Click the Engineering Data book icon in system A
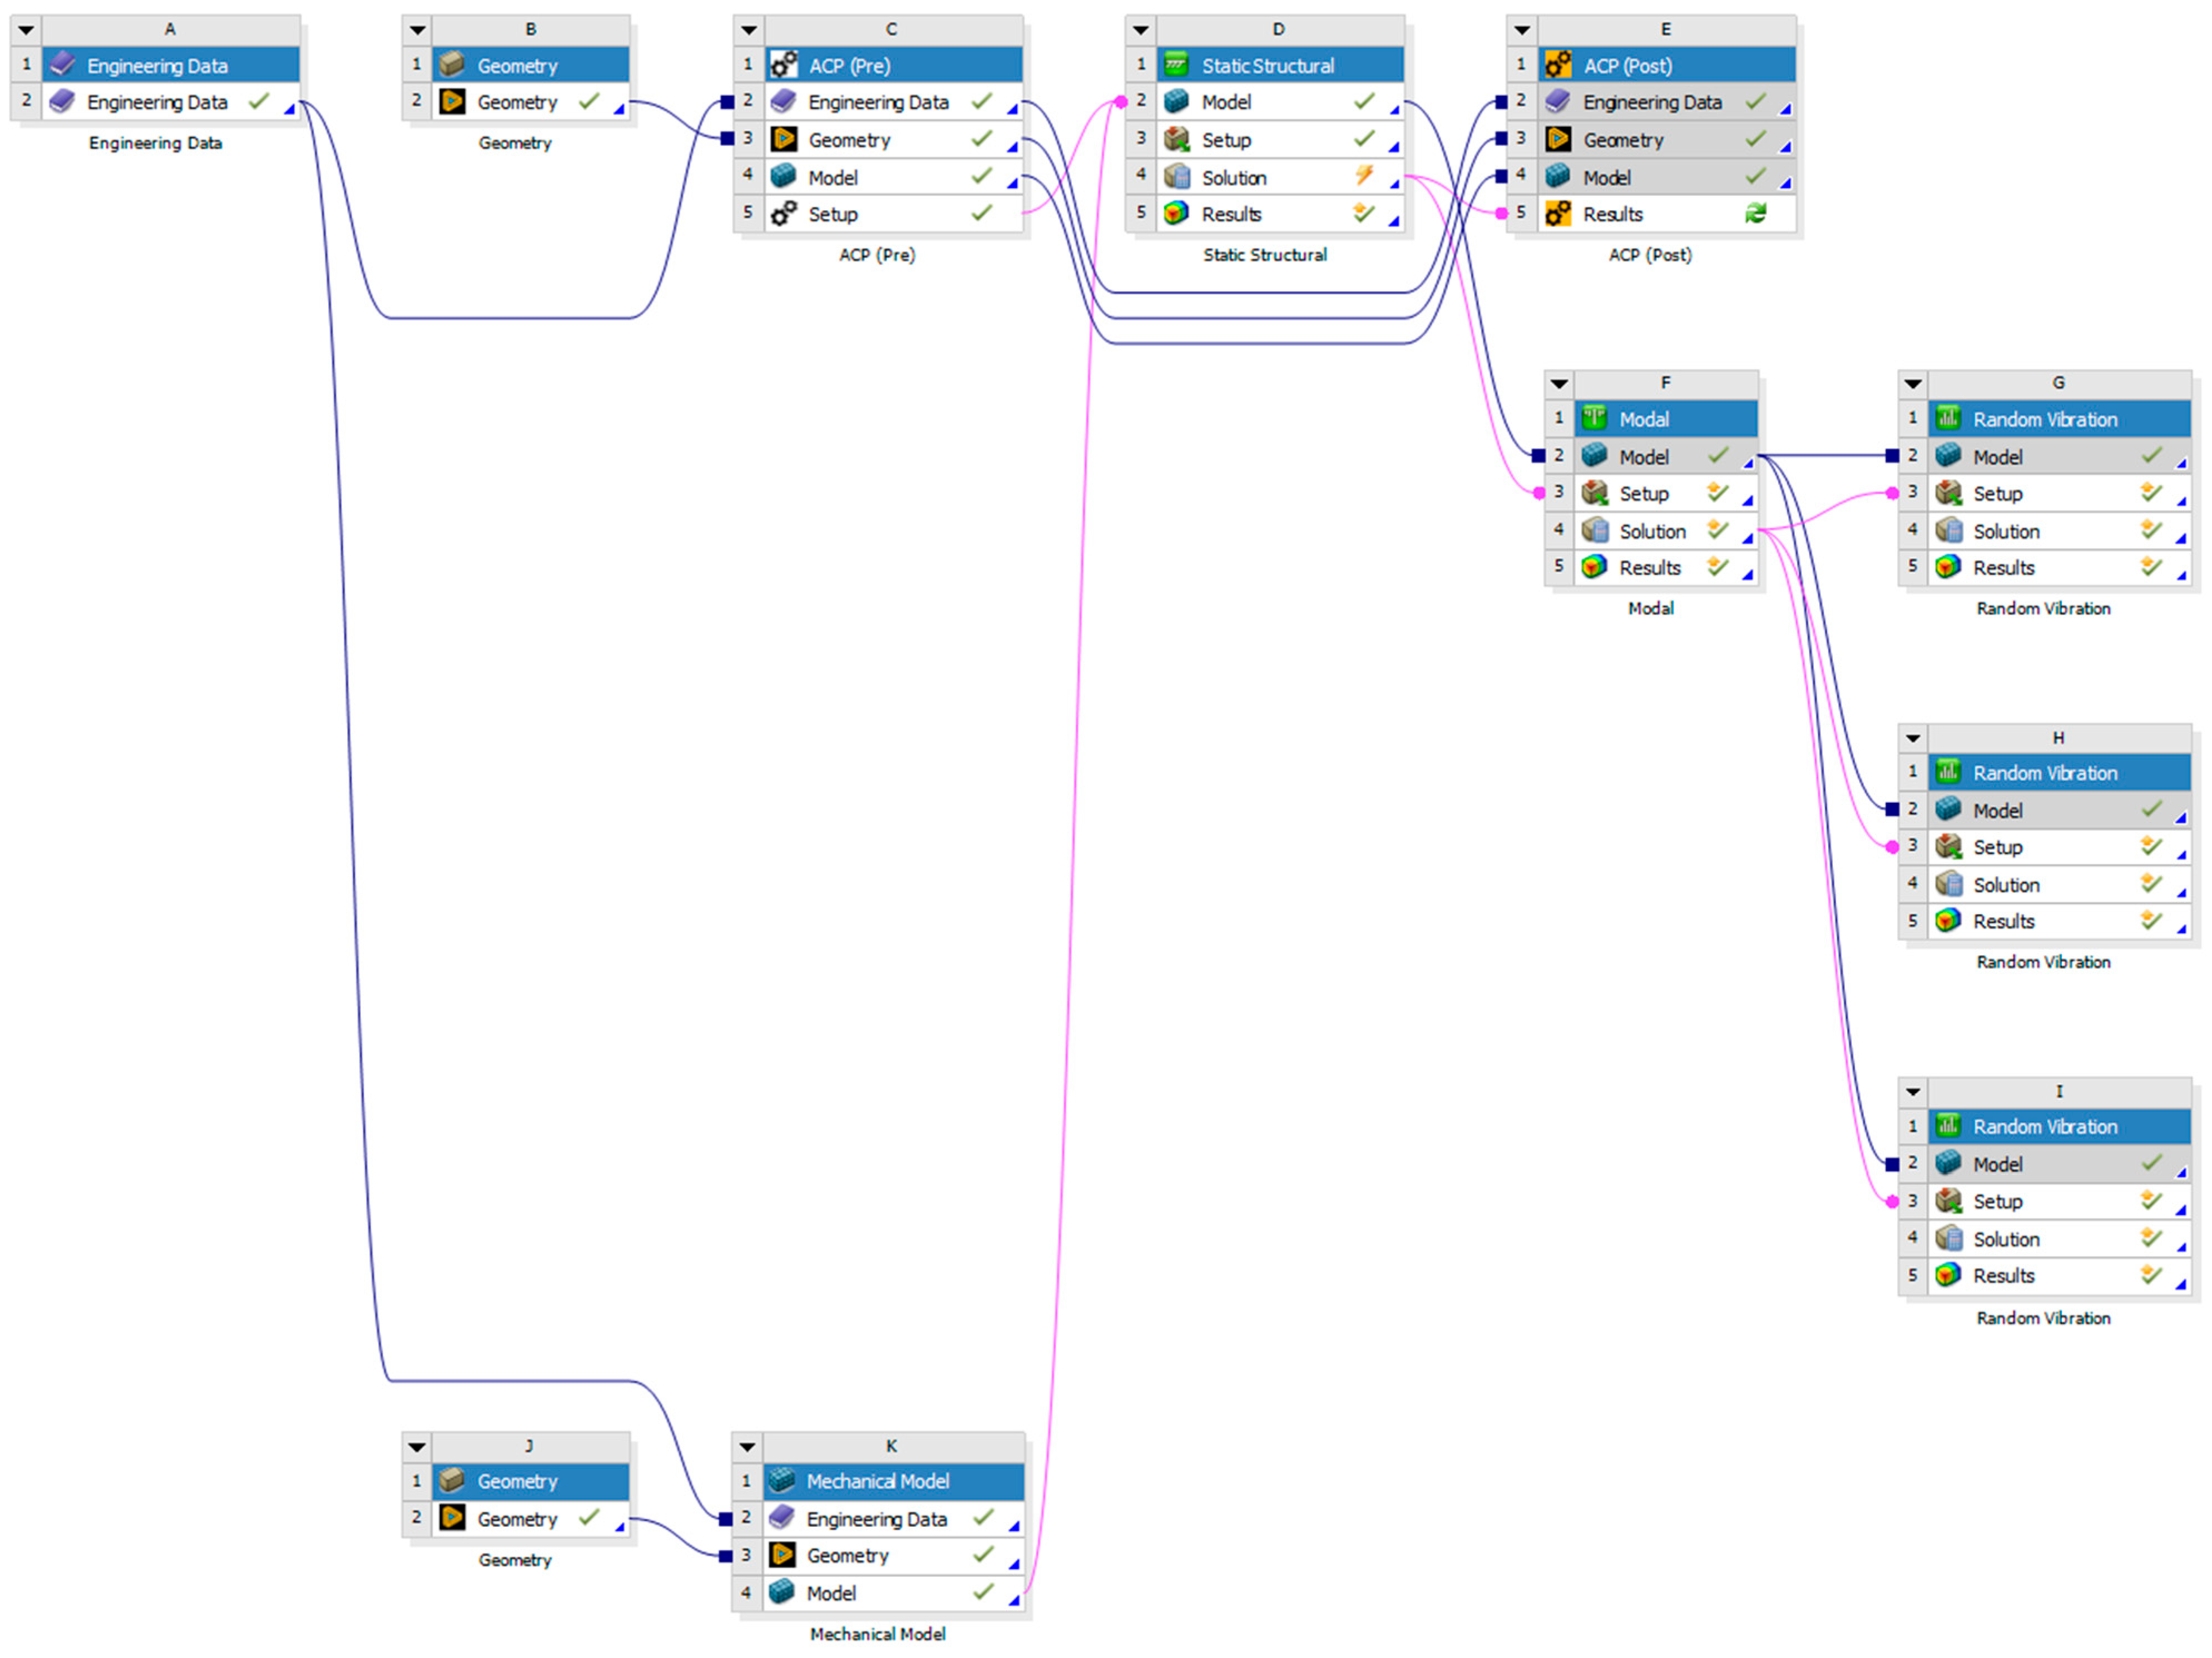2212x1658 pixels. [x=62, y=102]
